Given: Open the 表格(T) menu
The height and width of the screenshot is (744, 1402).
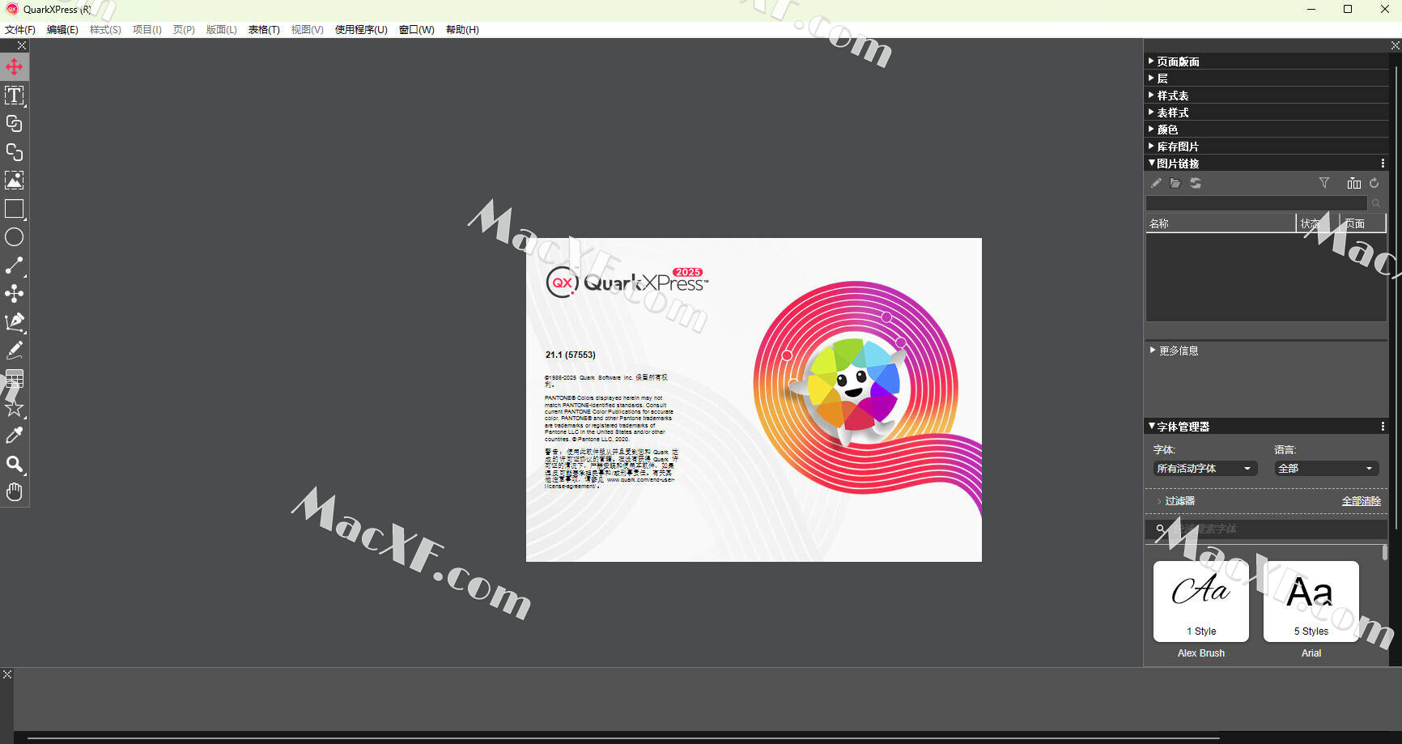Looking at the screenshot, I should pos(264,30).
